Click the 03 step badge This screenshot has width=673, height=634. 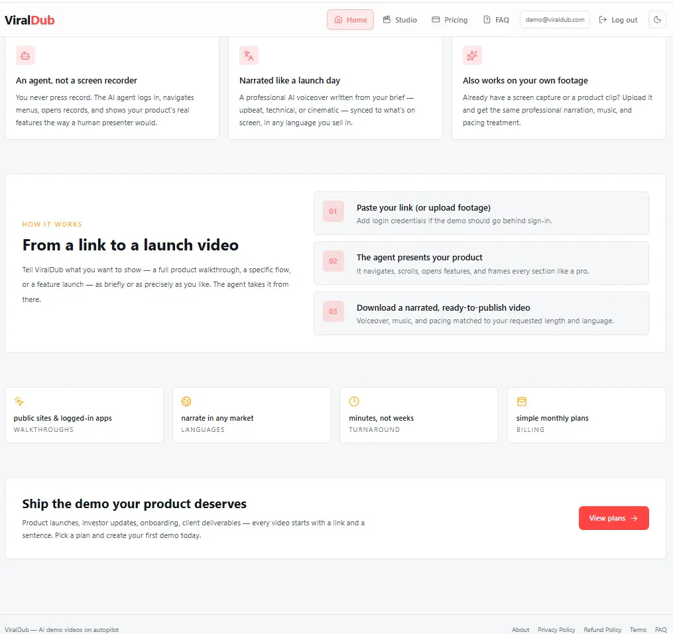point(333,311)
